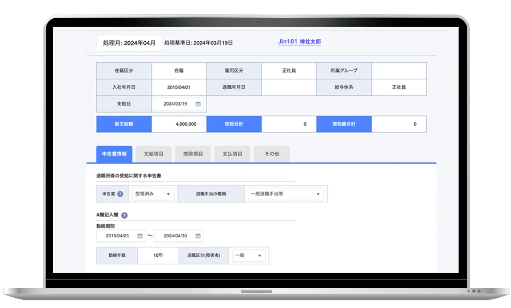This screenshot has height=308, width=511.
Task: Click help icon next to 申告書 label
Action: pyautogui.click(x=121, y=194)
